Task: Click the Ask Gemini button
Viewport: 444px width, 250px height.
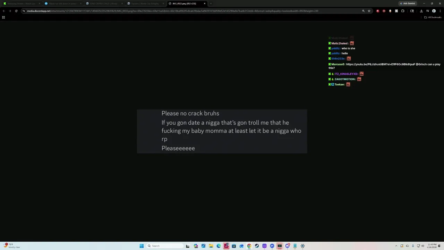Action: coord(408,3)
